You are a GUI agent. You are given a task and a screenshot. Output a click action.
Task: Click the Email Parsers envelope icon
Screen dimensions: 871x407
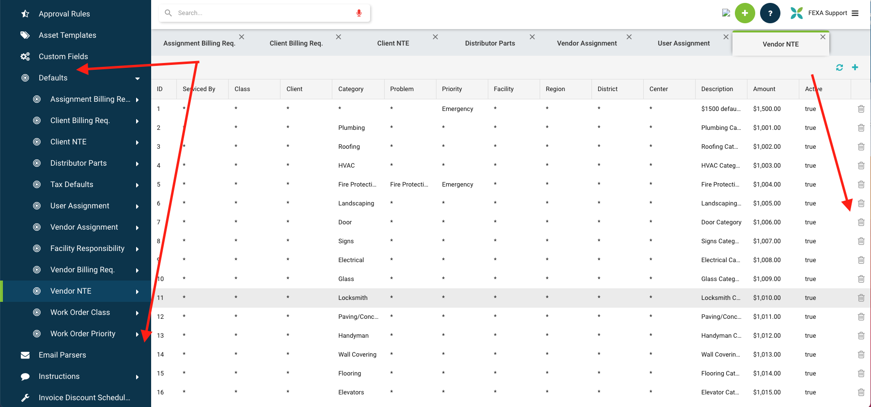25,355
